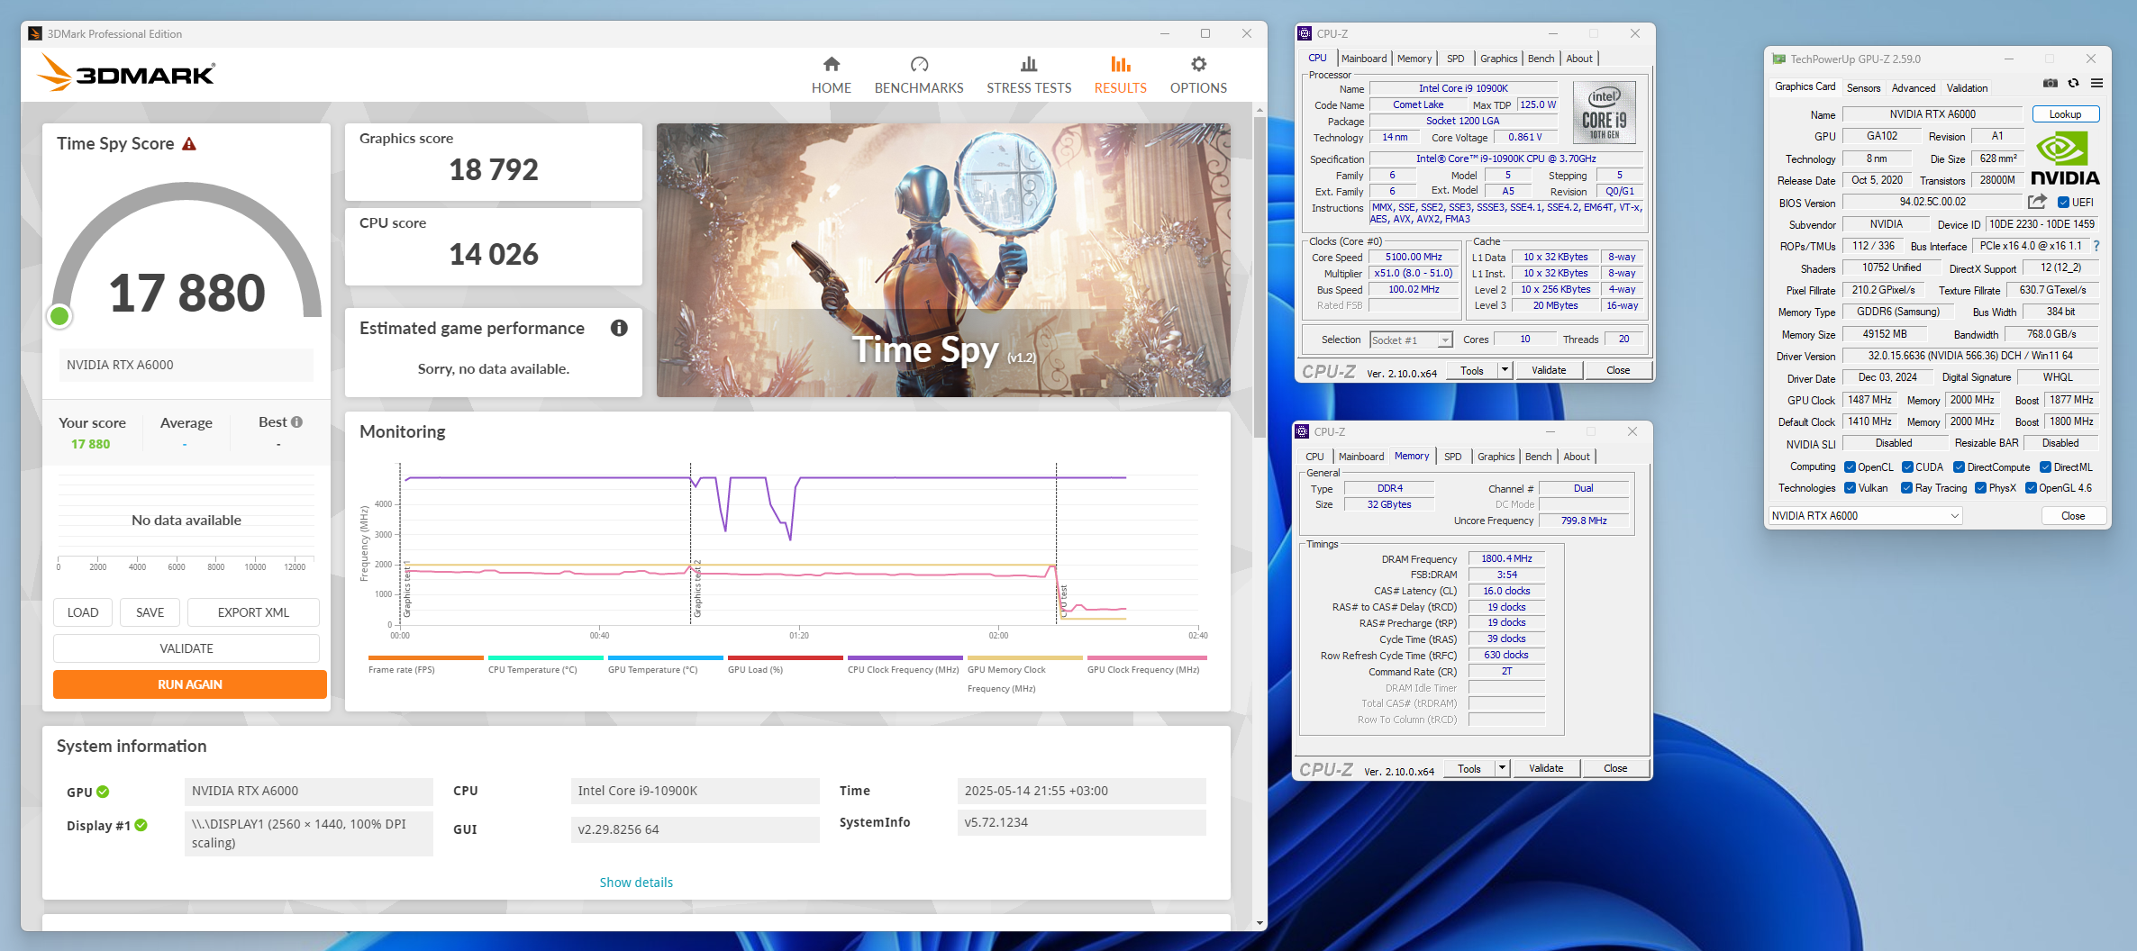
Task: Toggle the DirectML checkbox
Action: (x=2046, y=467)
